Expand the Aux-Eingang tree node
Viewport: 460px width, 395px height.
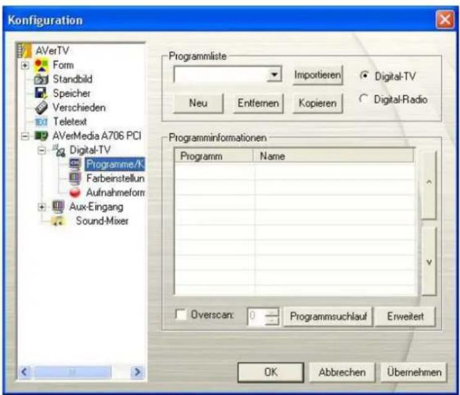click(42, 207)
